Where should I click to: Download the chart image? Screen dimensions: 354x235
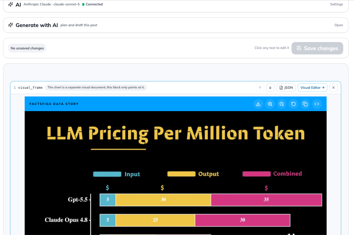point(258,104)
